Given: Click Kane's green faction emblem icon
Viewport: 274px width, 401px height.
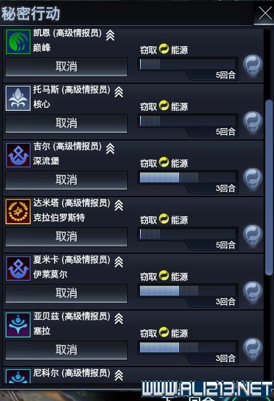Looking at the screenshot, I should (18, 41).
